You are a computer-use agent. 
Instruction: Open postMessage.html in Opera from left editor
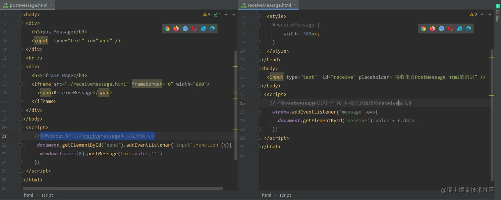pyautogui.click(x=194, y=29)
